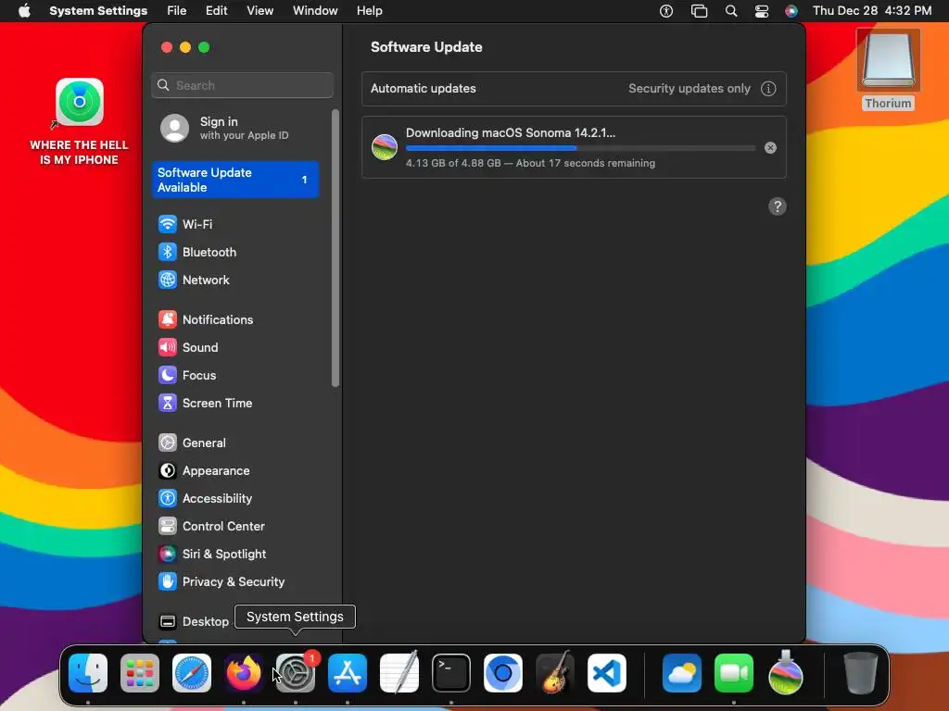The image size is (949, 711).
Task: Select Software Update Available item
Action: click(x=235, y=180)
